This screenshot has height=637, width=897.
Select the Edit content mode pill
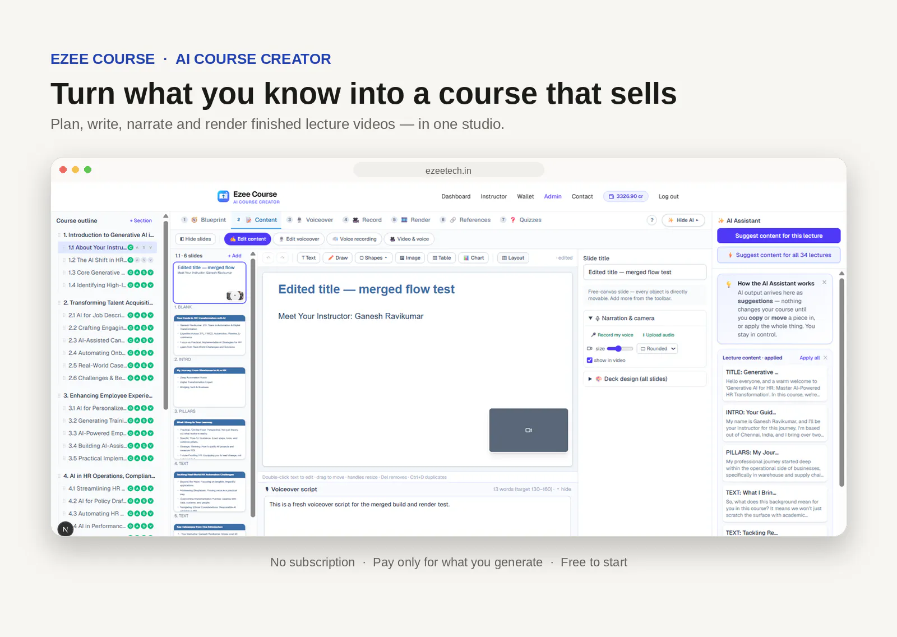[248, 239]
